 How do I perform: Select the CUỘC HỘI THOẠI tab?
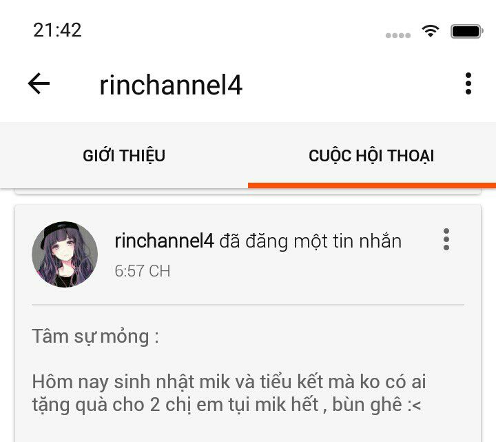click(371, 156)
